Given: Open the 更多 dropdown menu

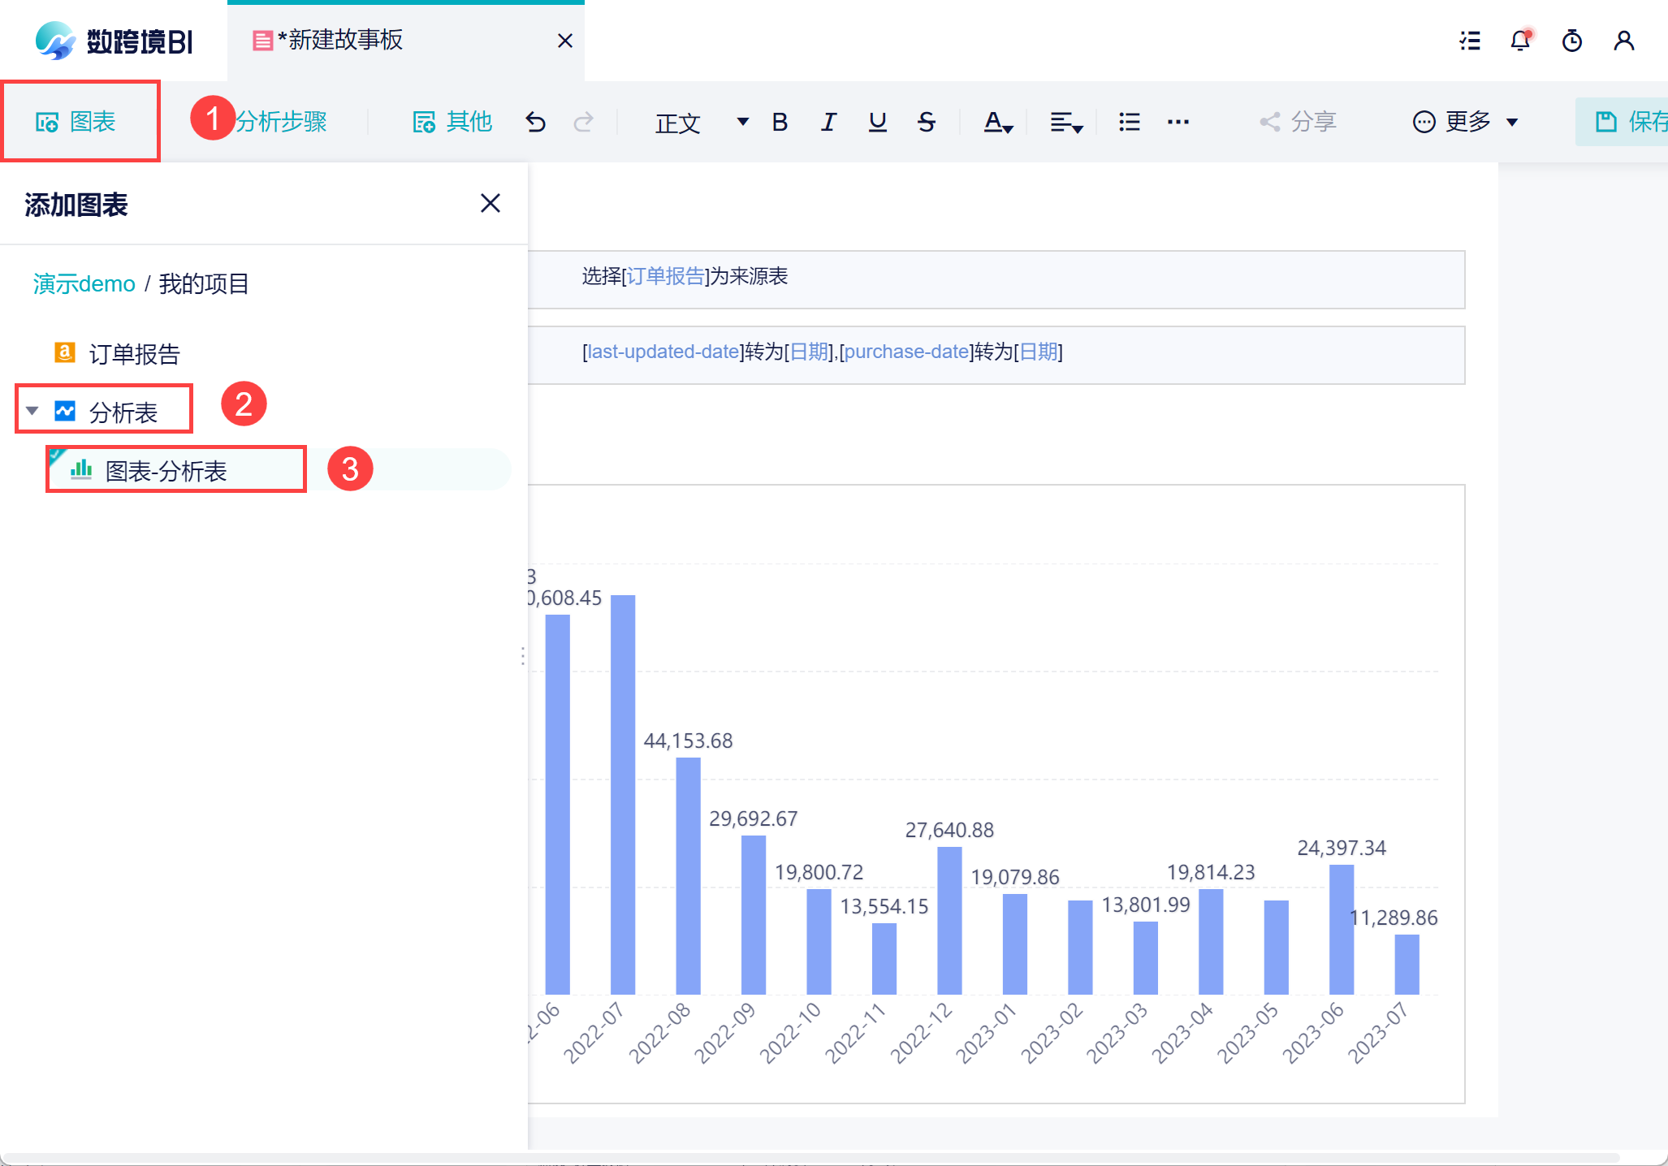Looking at the screenshot, I should (x=1466, y=122).
